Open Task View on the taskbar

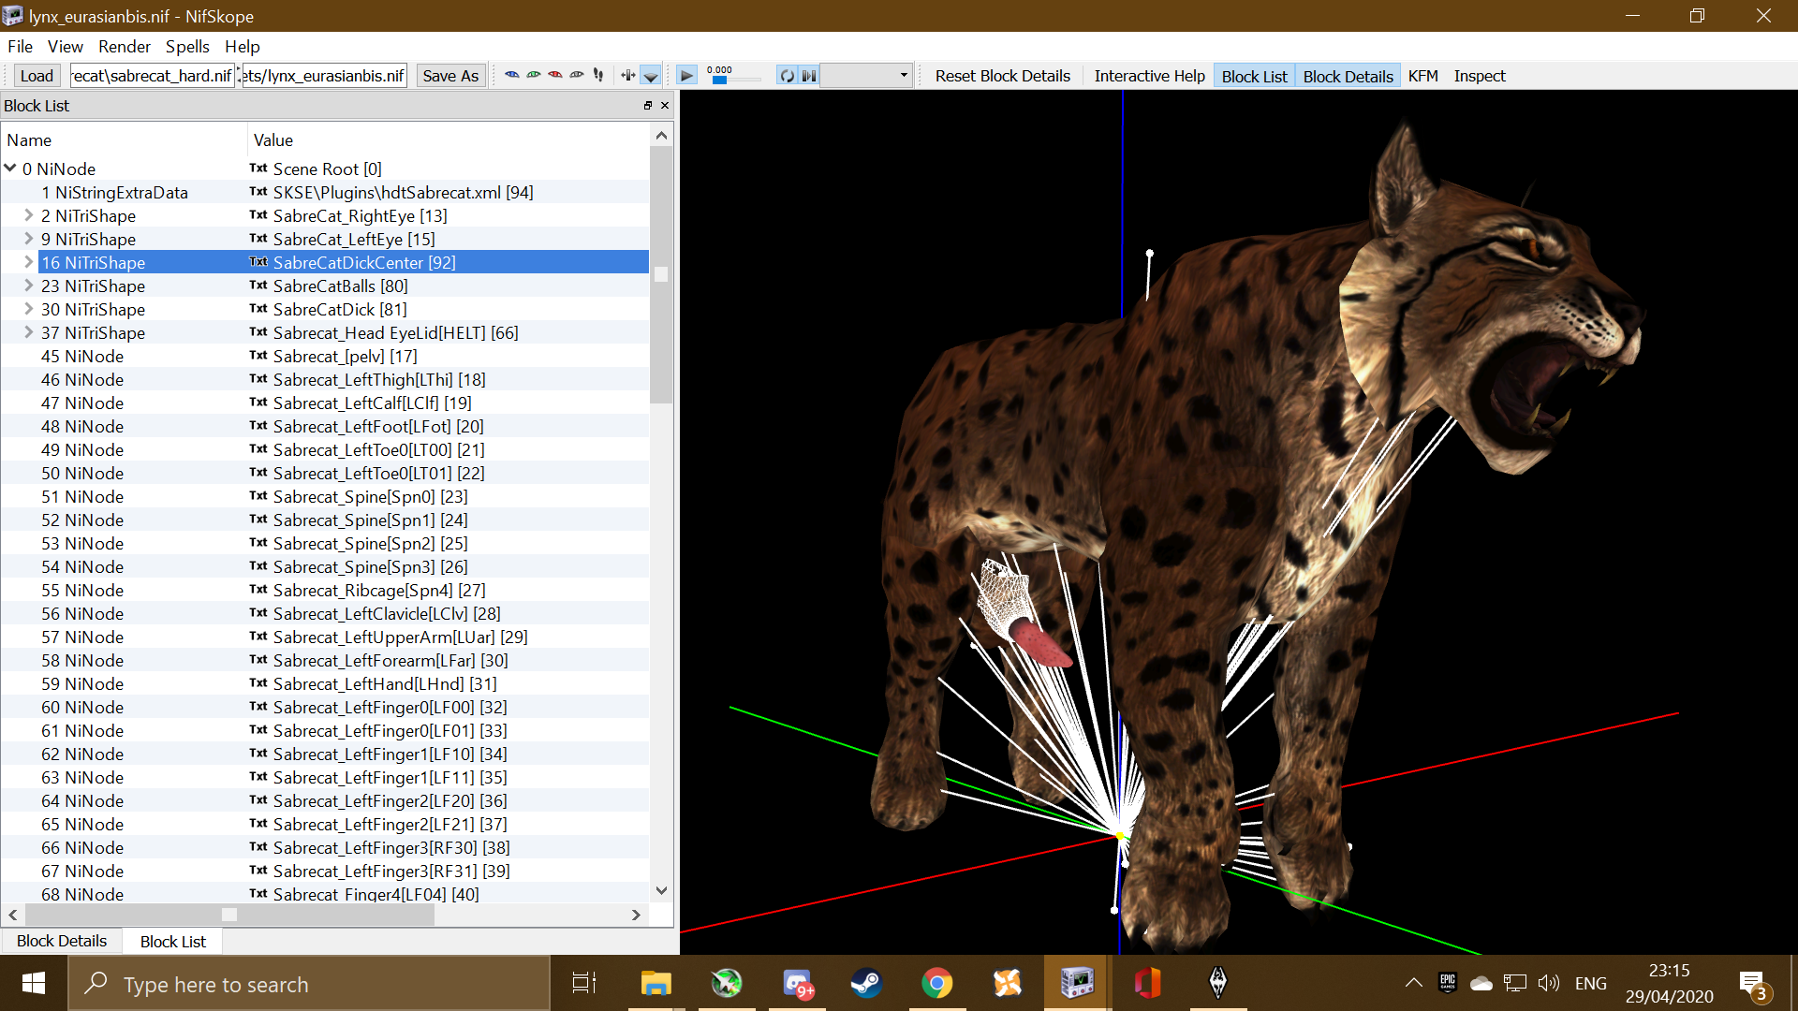pyautogui.click(x=584, y=983)
